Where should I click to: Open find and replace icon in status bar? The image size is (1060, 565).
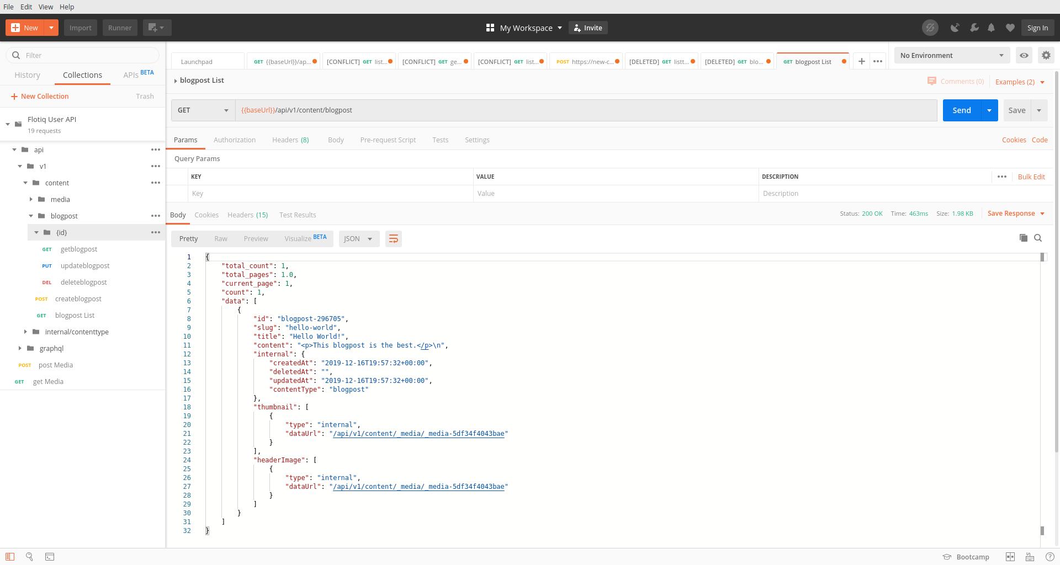tap(30, 557)
